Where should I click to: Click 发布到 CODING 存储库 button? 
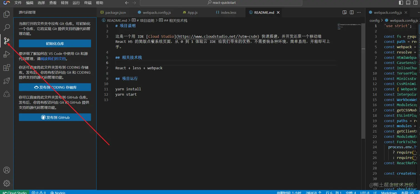point(55,87)
